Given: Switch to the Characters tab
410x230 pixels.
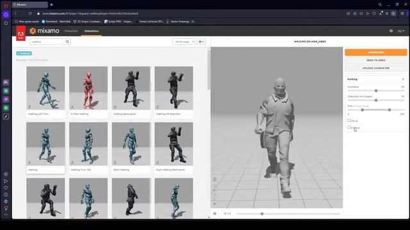Looking at the screenshot, I should tap(71, 31).
